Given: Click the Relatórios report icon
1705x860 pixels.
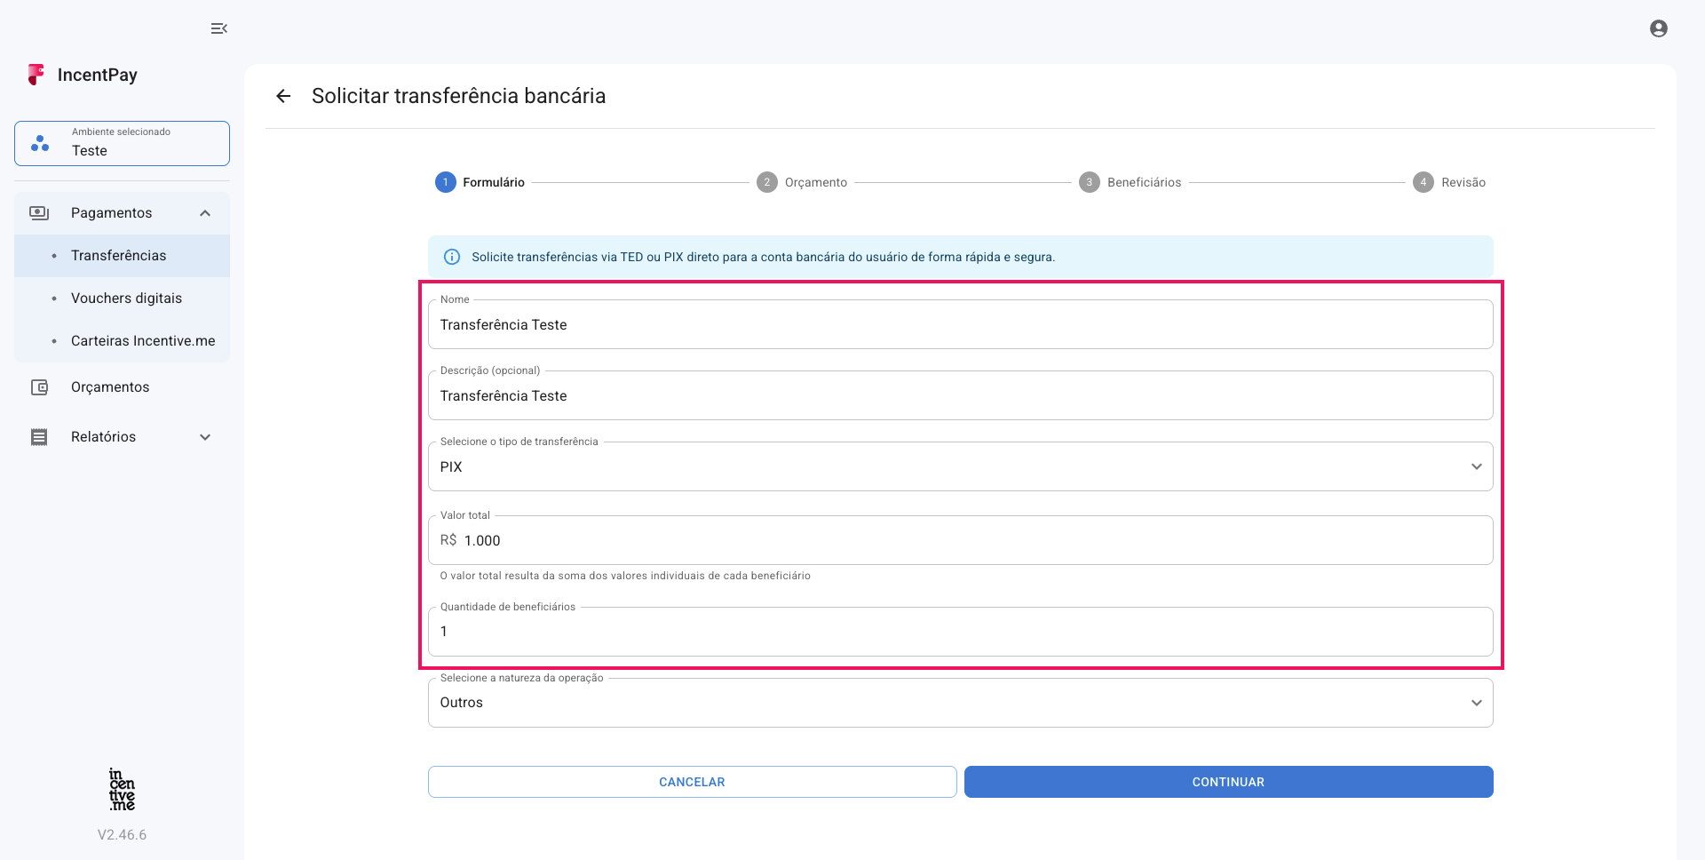Looking at the screenshot, I should coord(39,437).
